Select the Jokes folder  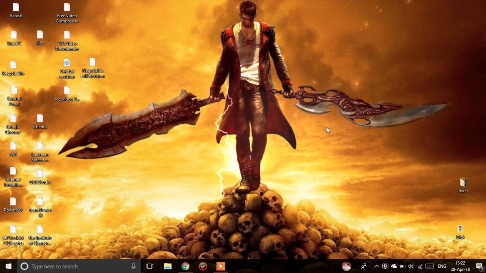(463, 186)
